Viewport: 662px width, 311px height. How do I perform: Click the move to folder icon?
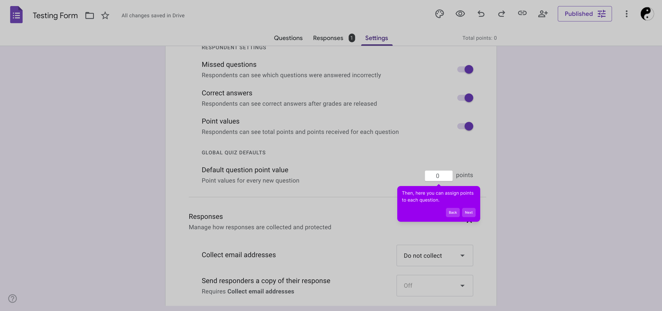click(x=90, y=16)
